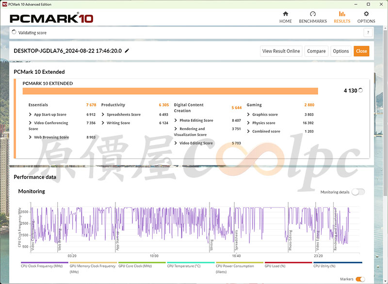Screen dimensions: 388x284
Task: Expand Graphics score details
Action: pos(248,115)
